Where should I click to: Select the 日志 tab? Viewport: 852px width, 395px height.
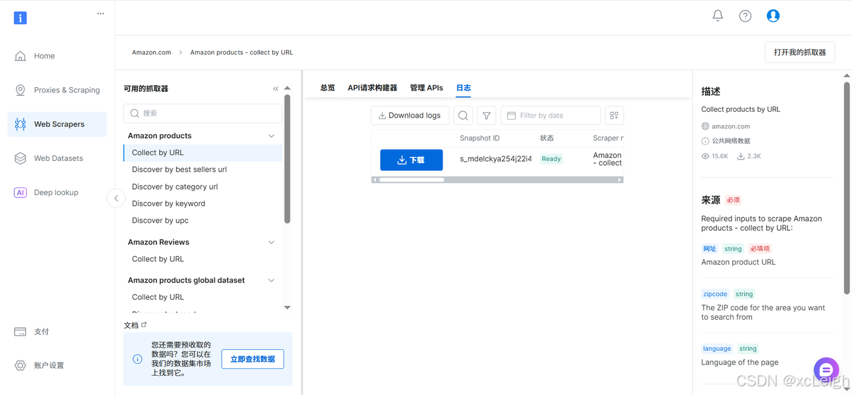click(463, 88)
